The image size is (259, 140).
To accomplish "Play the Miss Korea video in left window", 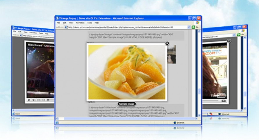I will [x=29, y=100].
